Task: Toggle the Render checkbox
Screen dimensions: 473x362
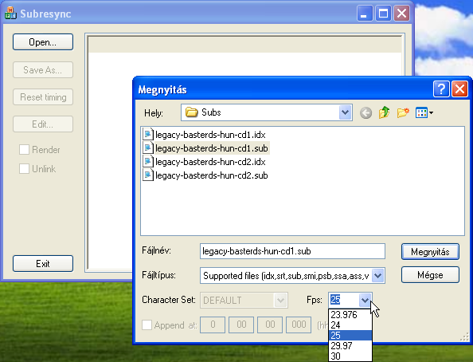Action: click(24, 150)
